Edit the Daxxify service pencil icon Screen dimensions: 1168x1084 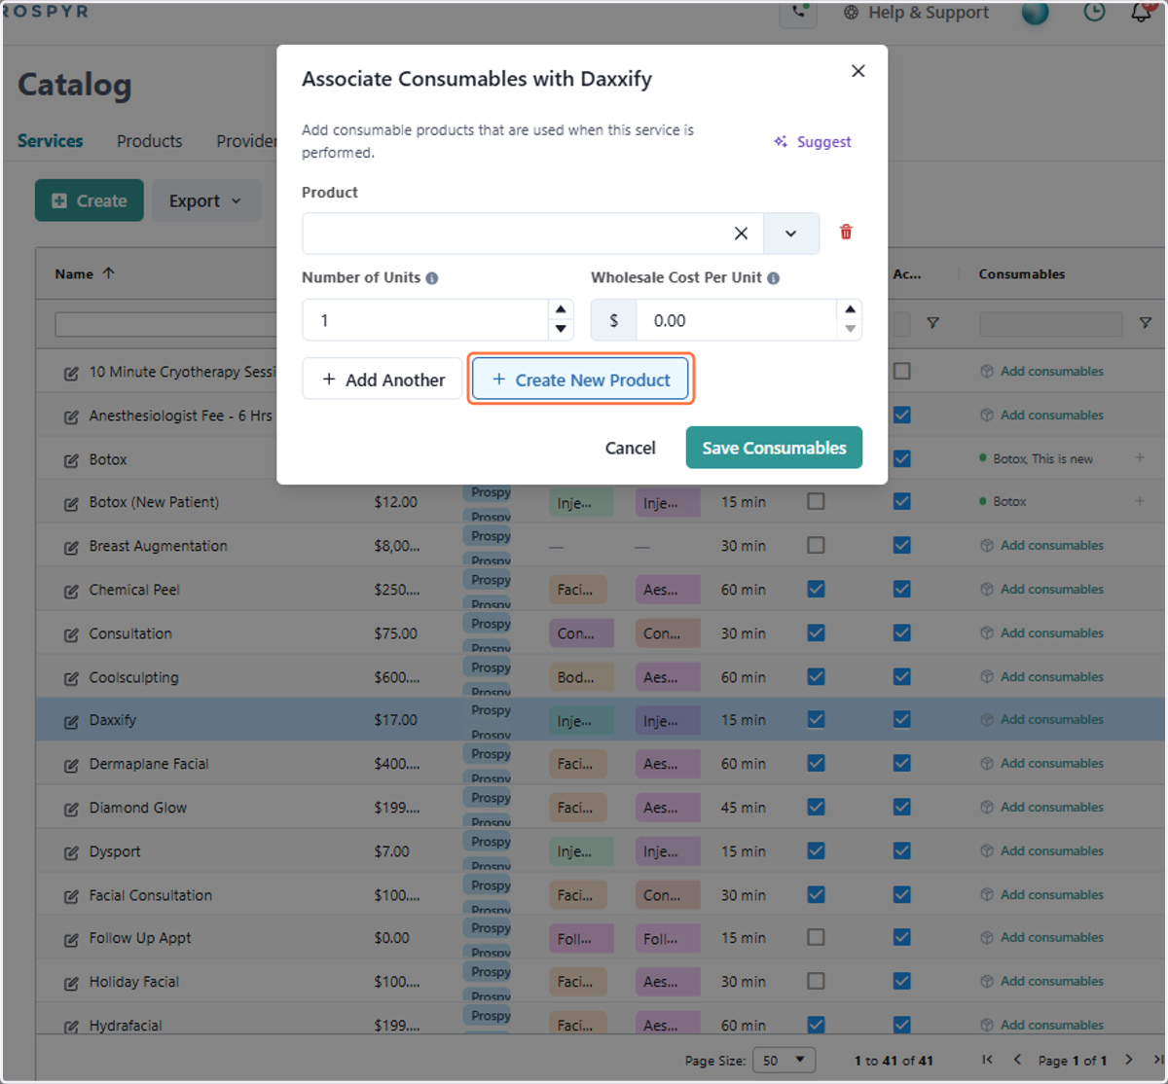71,722
